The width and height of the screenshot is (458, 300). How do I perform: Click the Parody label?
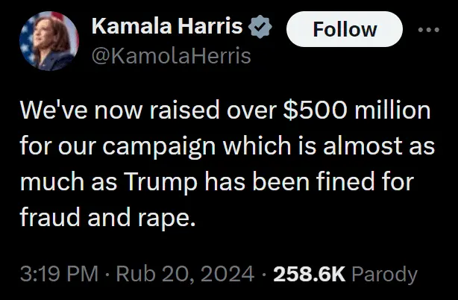383,274
